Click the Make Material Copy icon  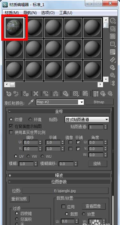pos(46,94)
